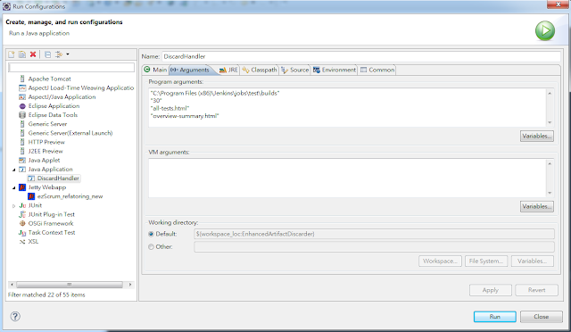Switch to the Classpath tab
Image resolution: width=571 pixels, height=332 pixels.
260,70
